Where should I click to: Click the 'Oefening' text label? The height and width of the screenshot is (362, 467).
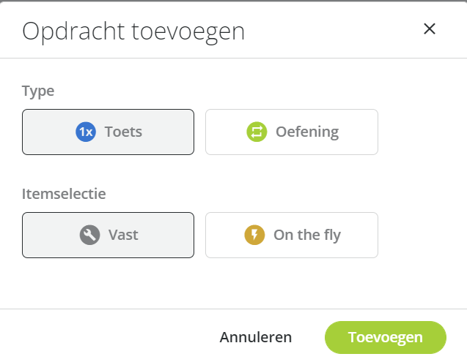point(307,132)
